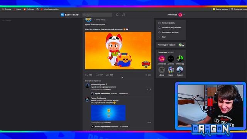Open green-avatar subscriber Александр
Image resolution: width=247 pixels, height=139 pixels.
(x=180, y=59)
